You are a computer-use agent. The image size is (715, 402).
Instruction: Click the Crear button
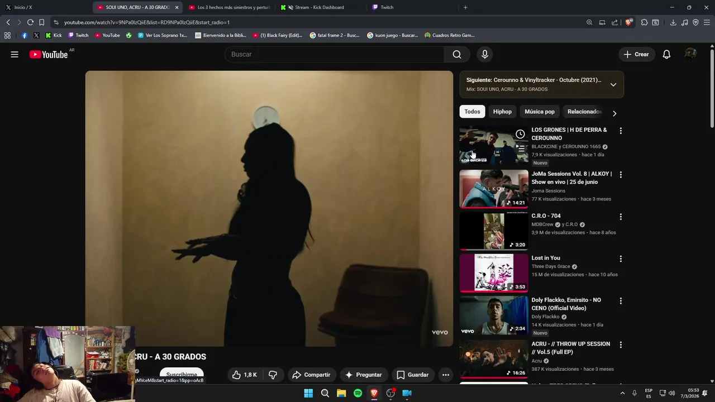(636, 54)
